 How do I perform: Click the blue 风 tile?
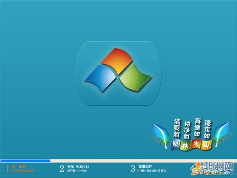[x=175, y=145]
